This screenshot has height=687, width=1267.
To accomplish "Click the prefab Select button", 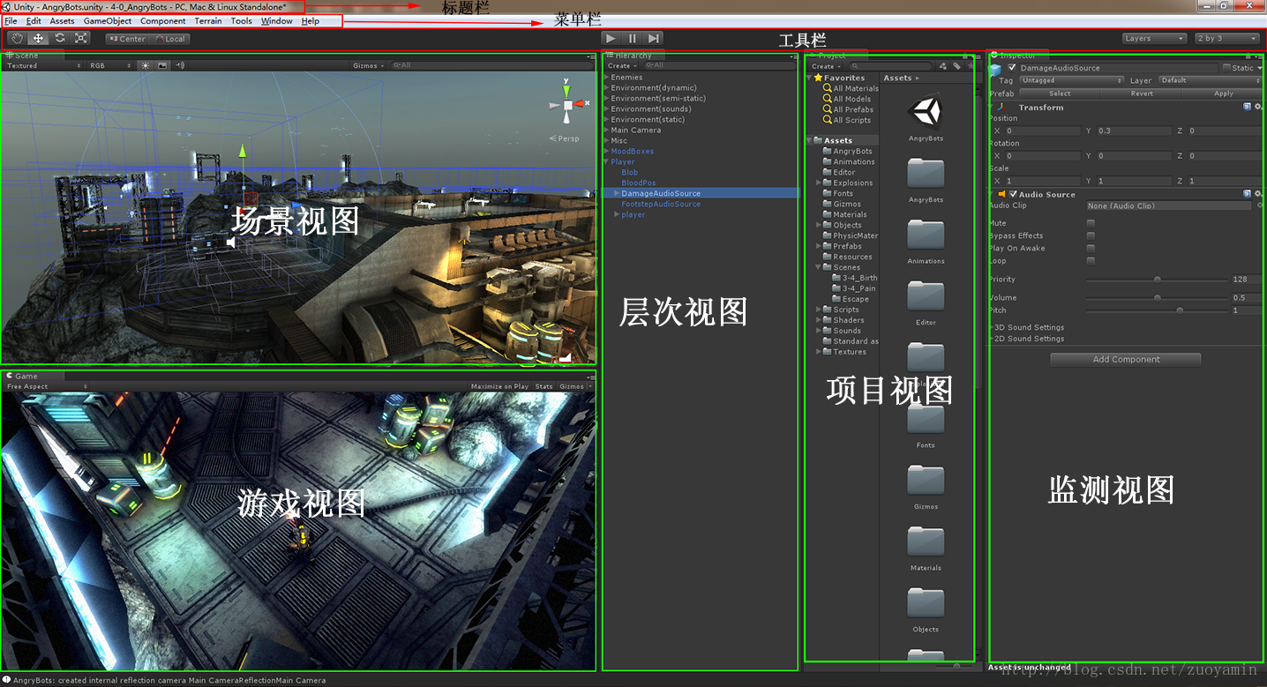I will [1060, 93].
